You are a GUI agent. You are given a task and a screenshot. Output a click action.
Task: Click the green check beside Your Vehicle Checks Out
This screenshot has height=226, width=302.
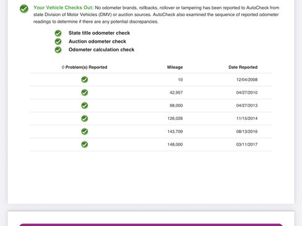[x=24, y=9]
